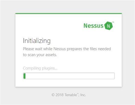Click the word Nessus in the description

tap(60, 49)
